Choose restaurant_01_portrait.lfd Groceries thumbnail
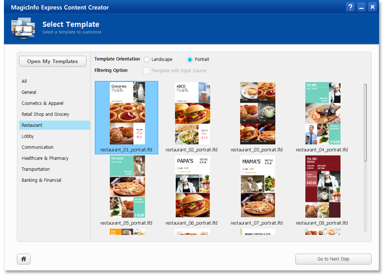This screenshot has height=275, width=383. (x=127, y=113)
